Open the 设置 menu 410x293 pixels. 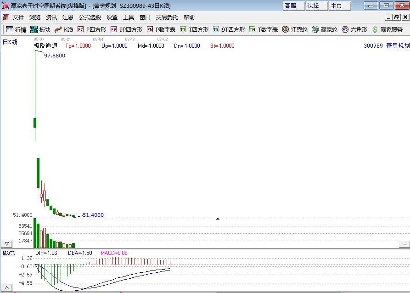pyautogui.click(x=112, y=17)
